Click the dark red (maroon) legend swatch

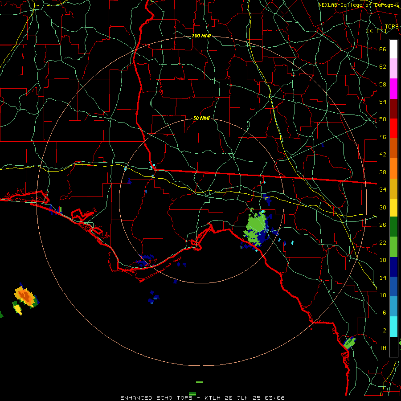[x=393, y=109]
